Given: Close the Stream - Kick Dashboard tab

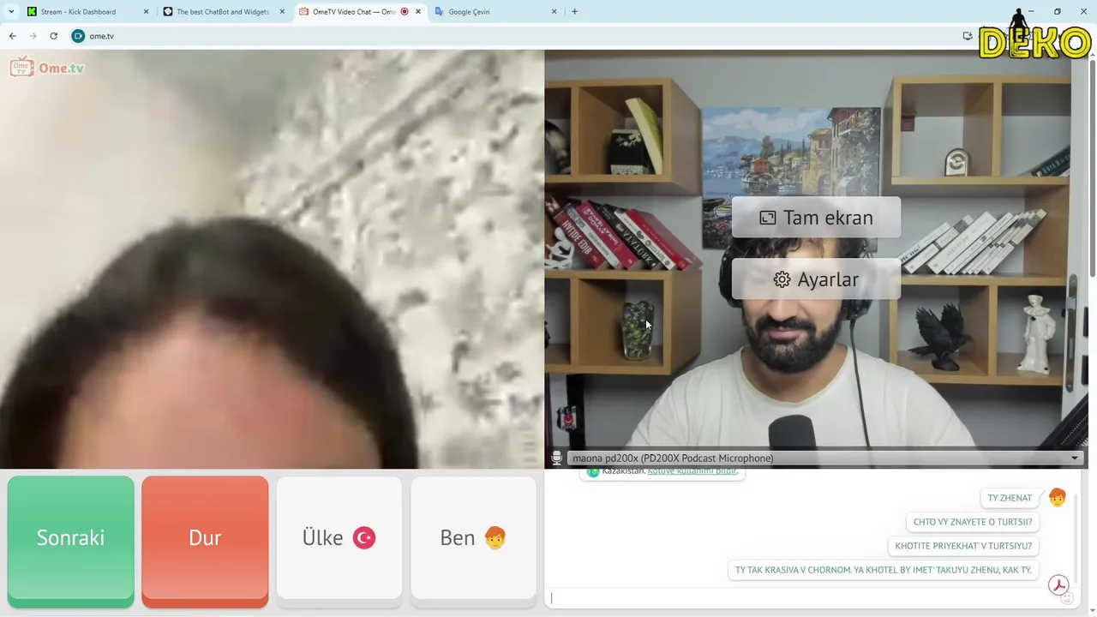Looking at the screenshot, I should [146, 12].
